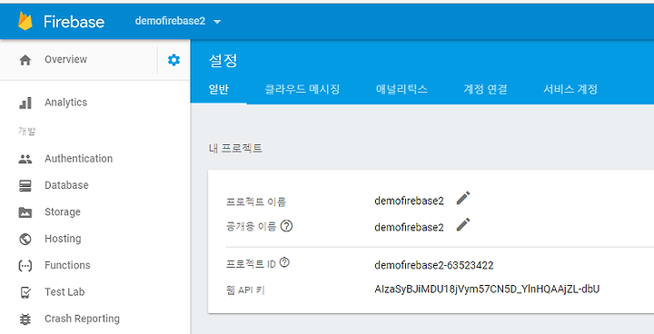The image size is (654, 334).
Task: Click the 개발 sidebar section label
Action: tap(26, 132)
